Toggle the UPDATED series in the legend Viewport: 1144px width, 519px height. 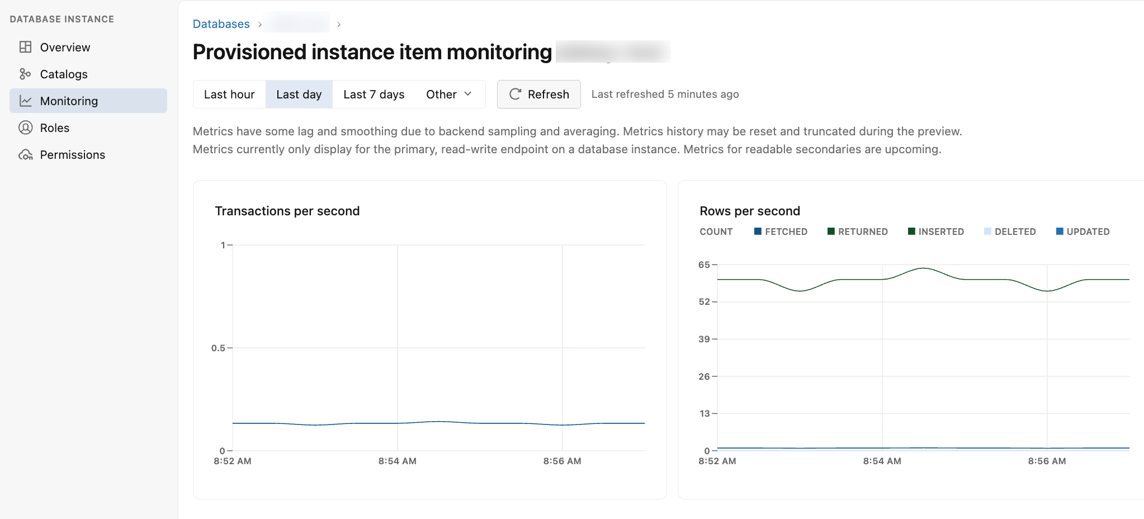[x=1058, y=231]
